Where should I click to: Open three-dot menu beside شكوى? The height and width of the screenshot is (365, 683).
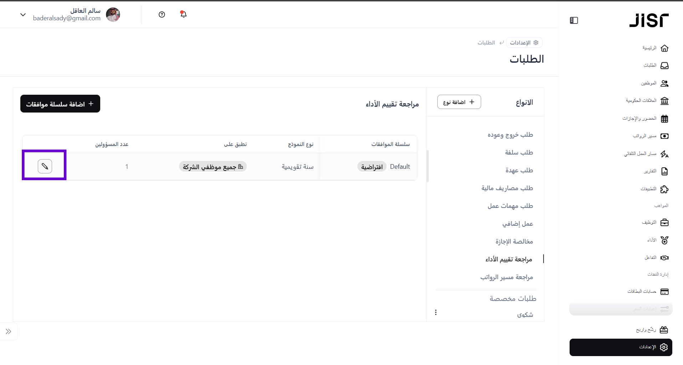pos(436,312)
